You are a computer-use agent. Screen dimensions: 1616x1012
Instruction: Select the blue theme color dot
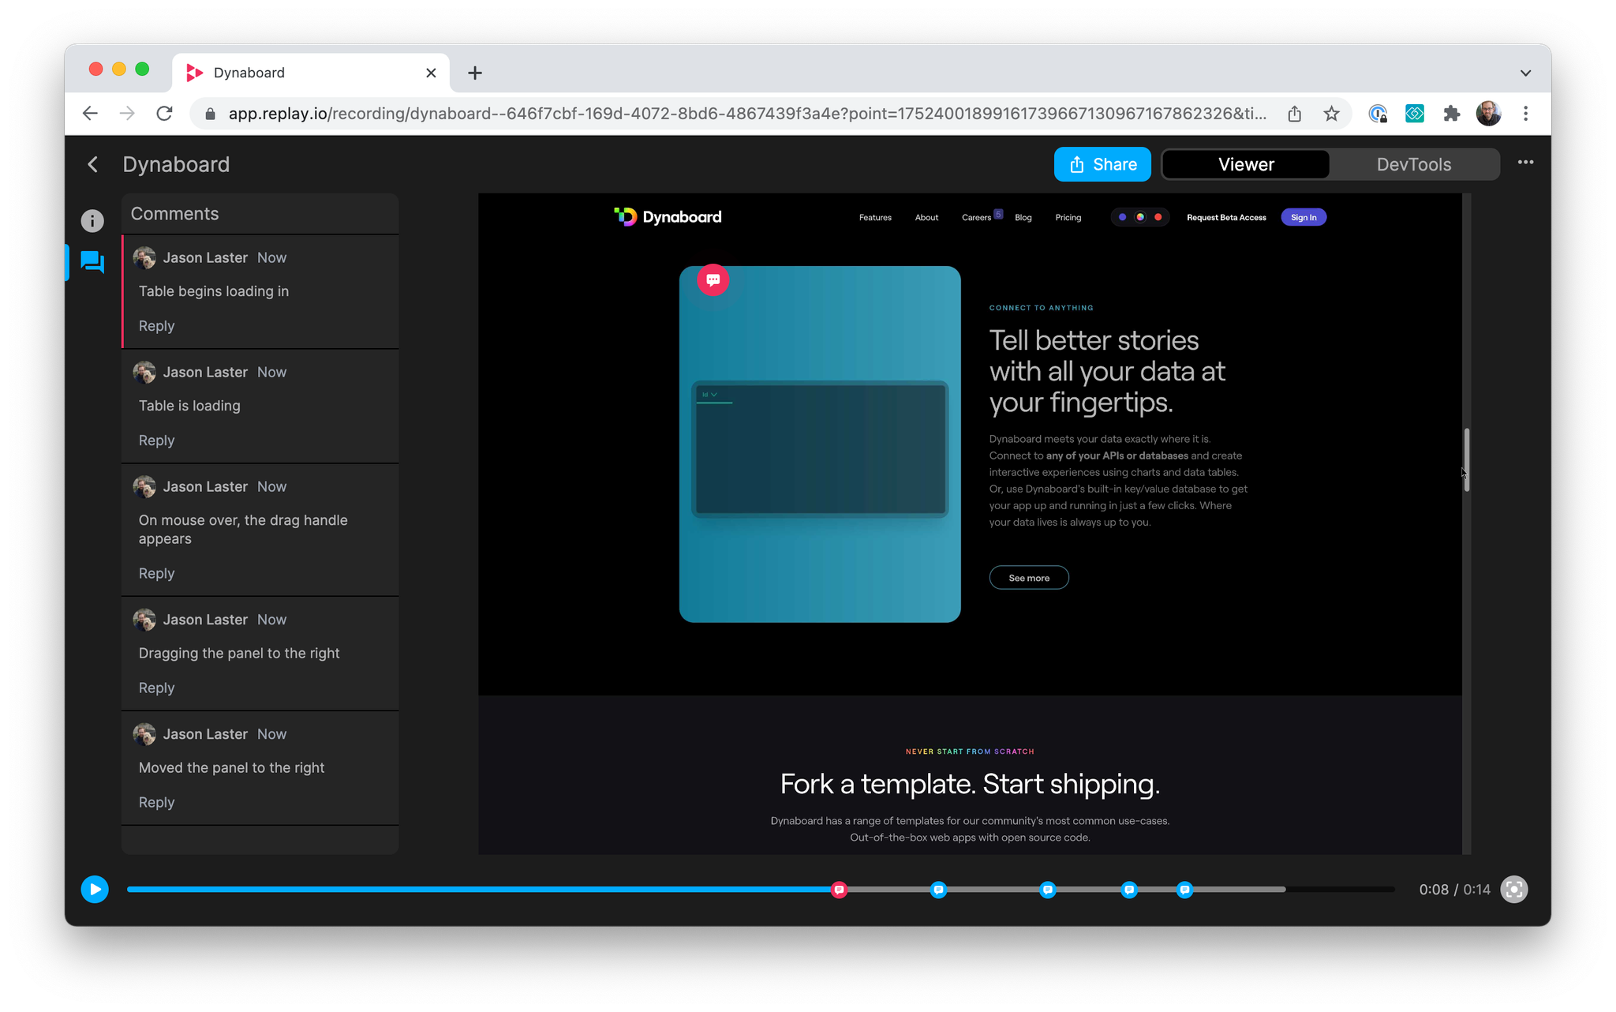[x=1121, y=217]
